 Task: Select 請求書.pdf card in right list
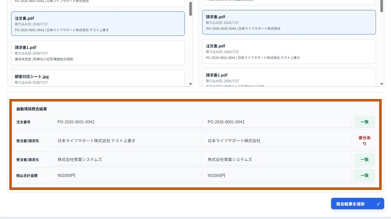click(x=289, y=22)
